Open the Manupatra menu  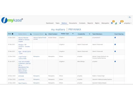(x=105, y=23)
